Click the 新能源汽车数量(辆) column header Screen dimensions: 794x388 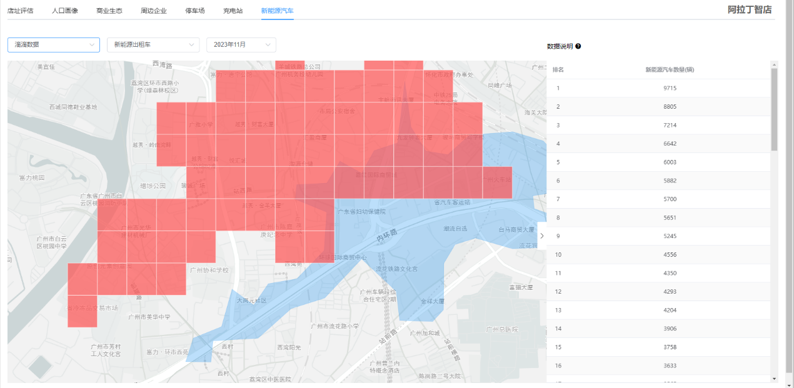(x=670, y=69)
